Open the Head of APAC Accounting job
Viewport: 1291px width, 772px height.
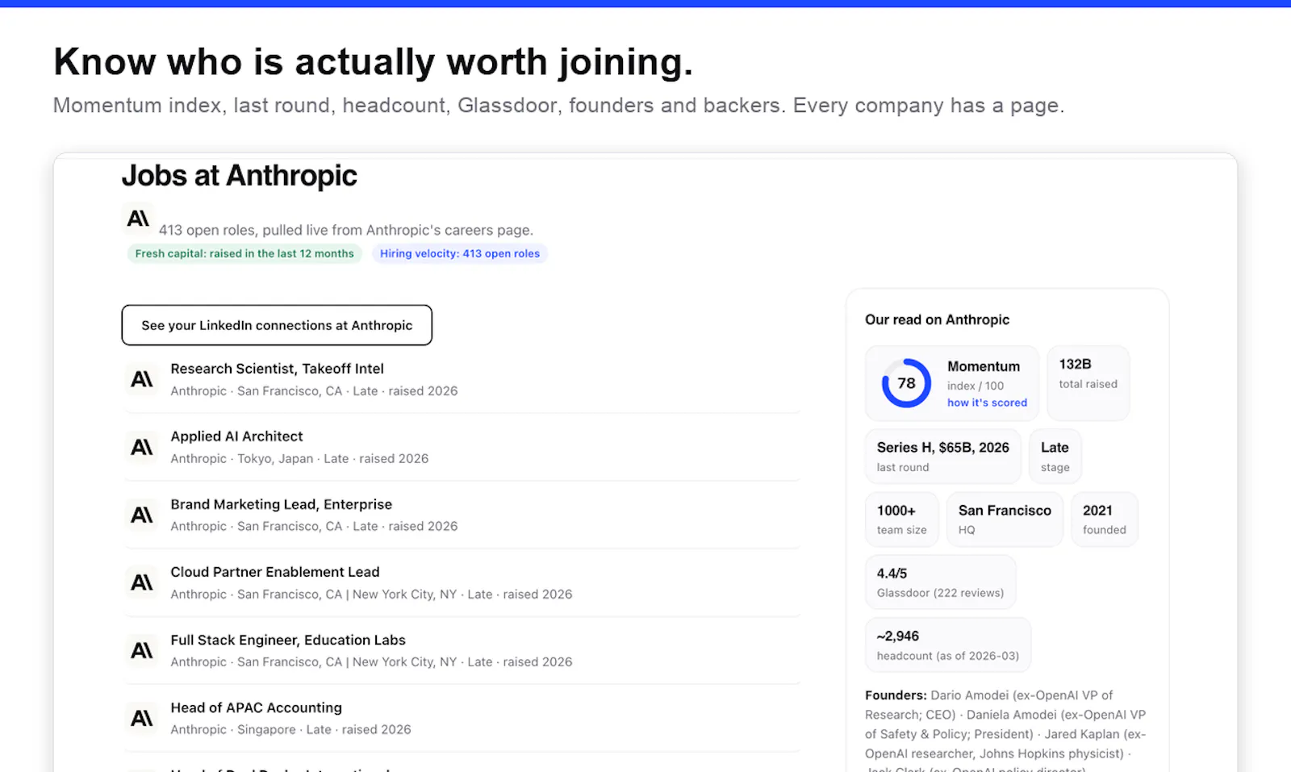point(256,707)
